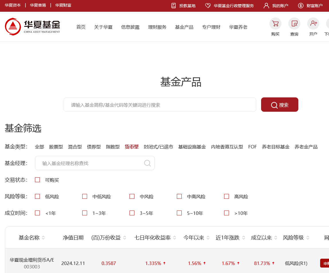Select the 开户 account opening icon
This screenshot has height=273, width=329.
pos(313,23)
